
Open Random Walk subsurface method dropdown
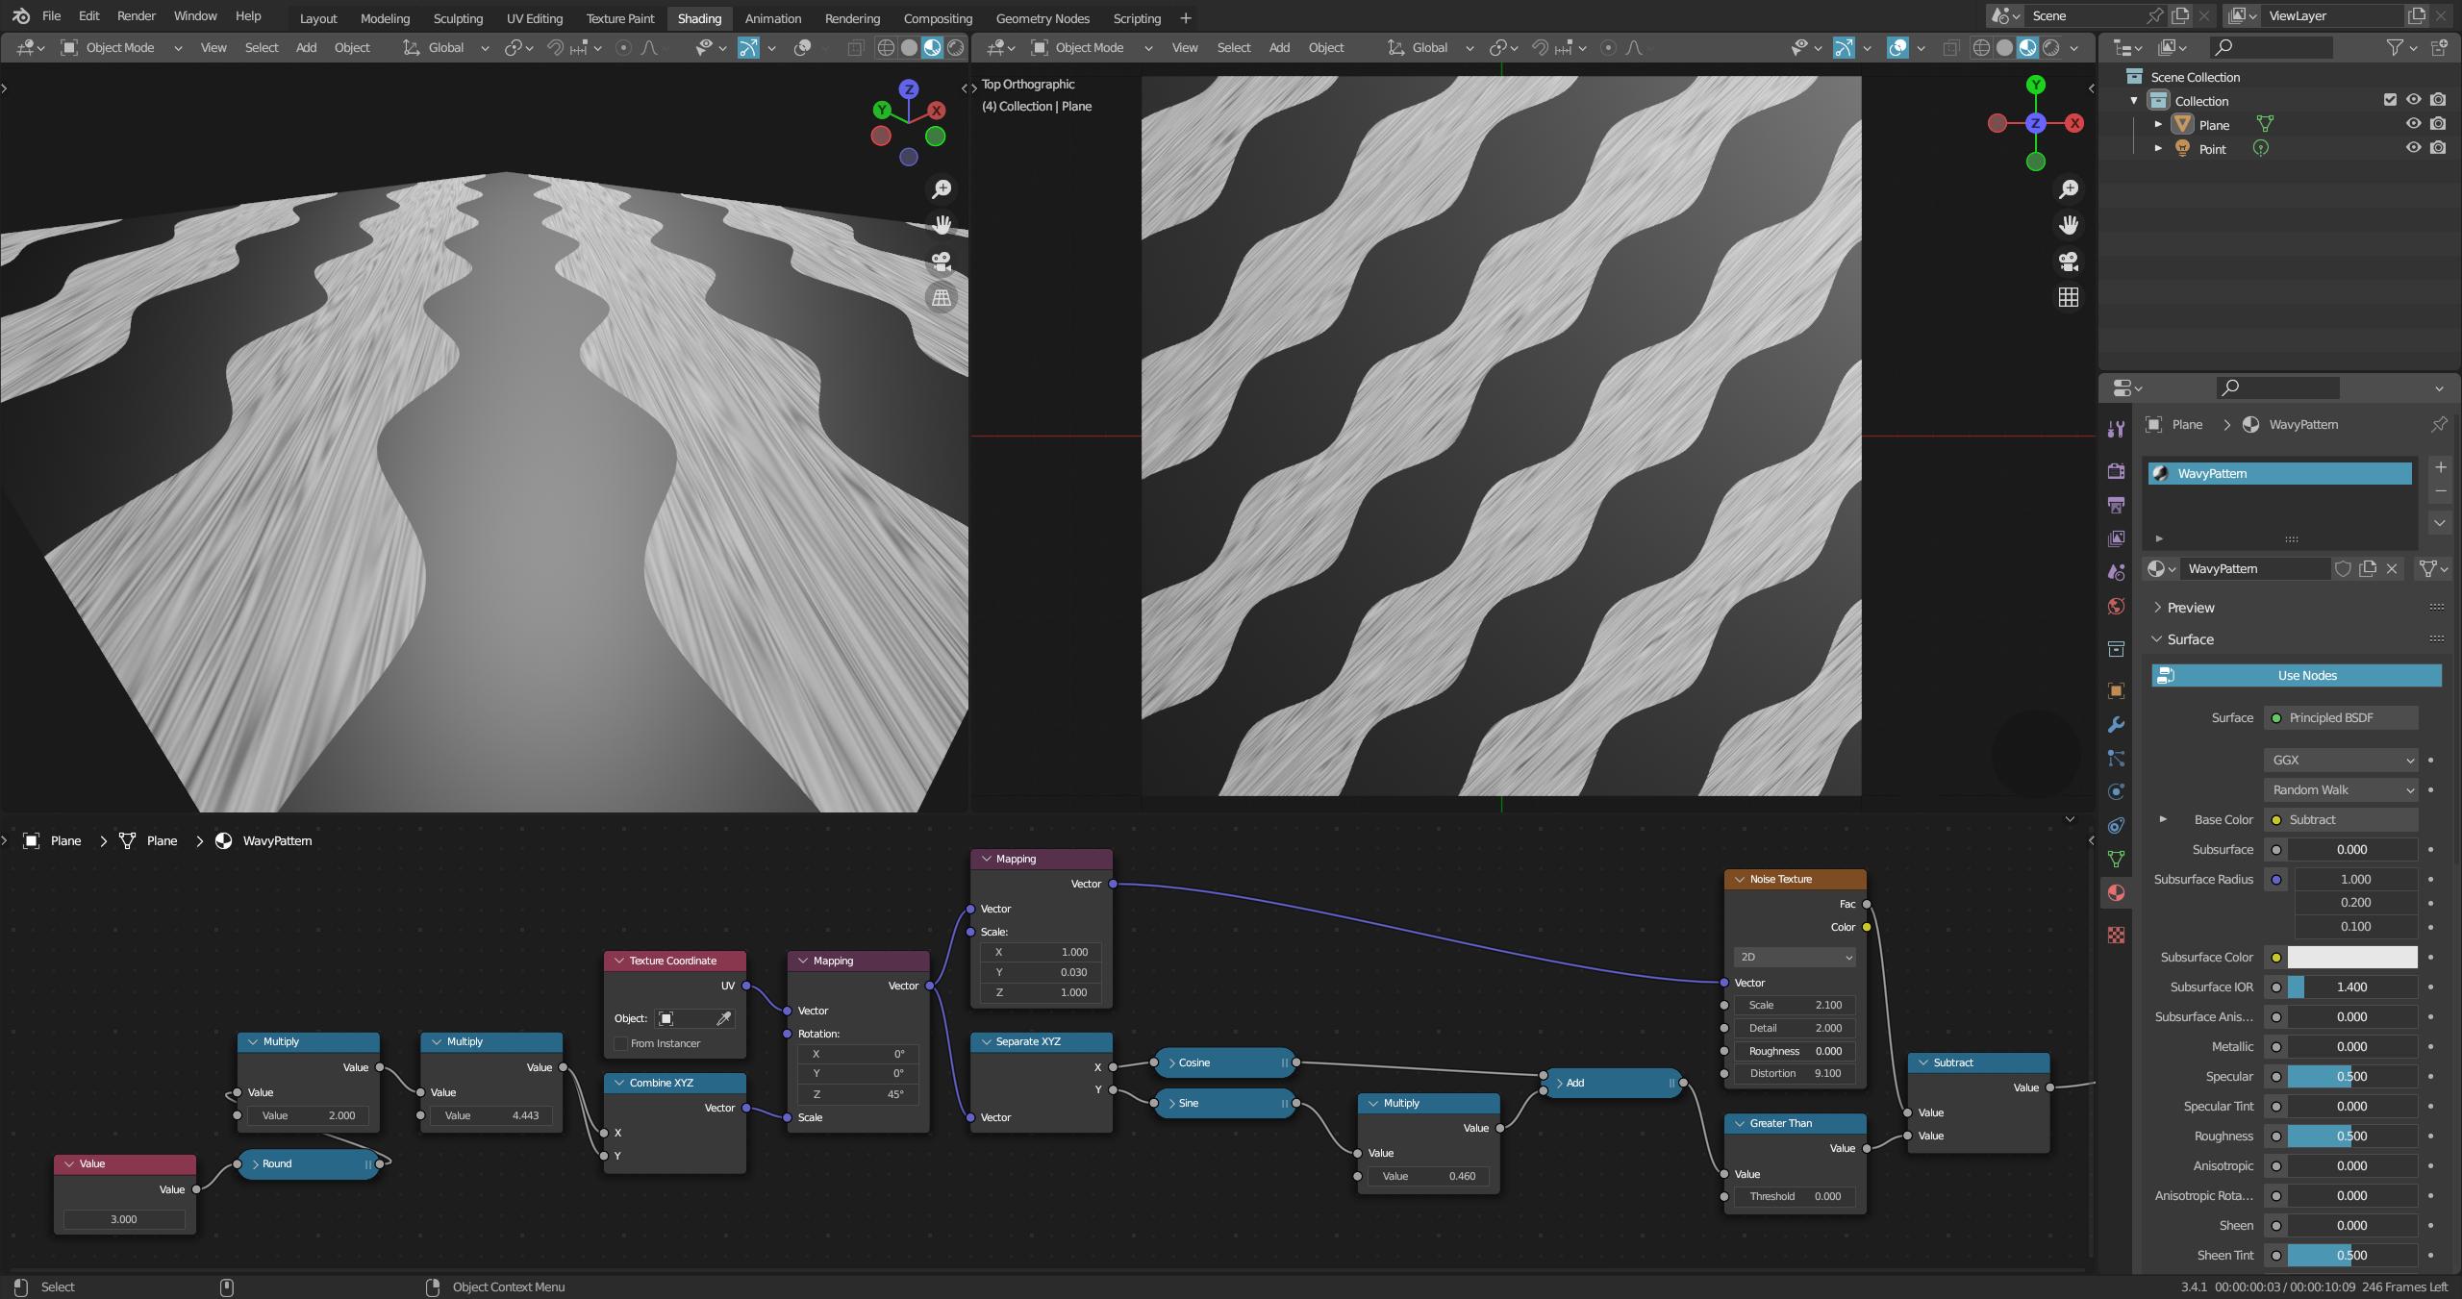coord(2340,789)
